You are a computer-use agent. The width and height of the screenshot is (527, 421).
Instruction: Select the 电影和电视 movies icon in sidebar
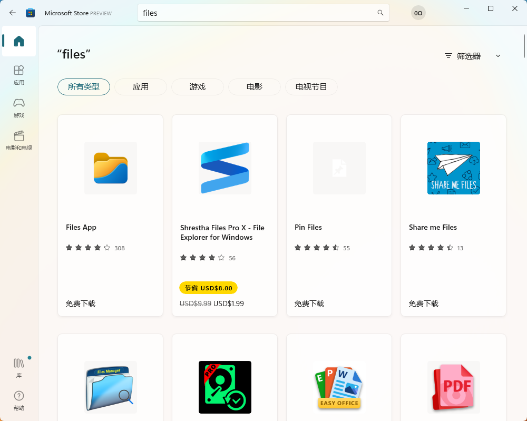point(18,140)
